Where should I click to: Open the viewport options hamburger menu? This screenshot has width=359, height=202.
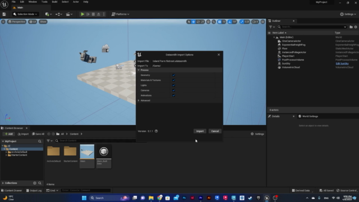(x=3, y=22)
